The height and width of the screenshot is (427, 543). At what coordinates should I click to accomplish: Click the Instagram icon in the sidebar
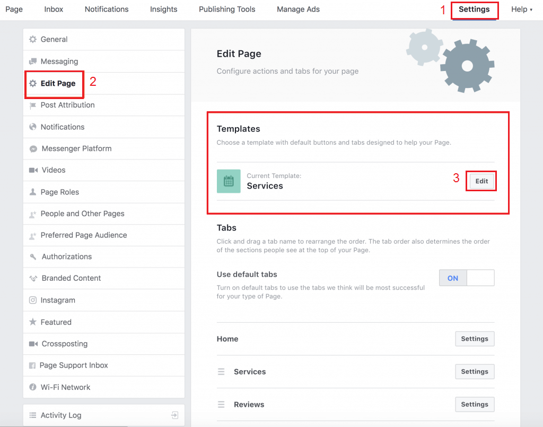(33, 300)
